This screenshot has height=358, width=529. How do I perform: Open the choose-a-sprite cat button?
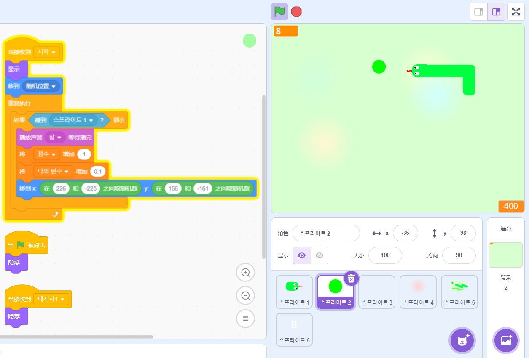pyautogui.click(x=462, y=340)
